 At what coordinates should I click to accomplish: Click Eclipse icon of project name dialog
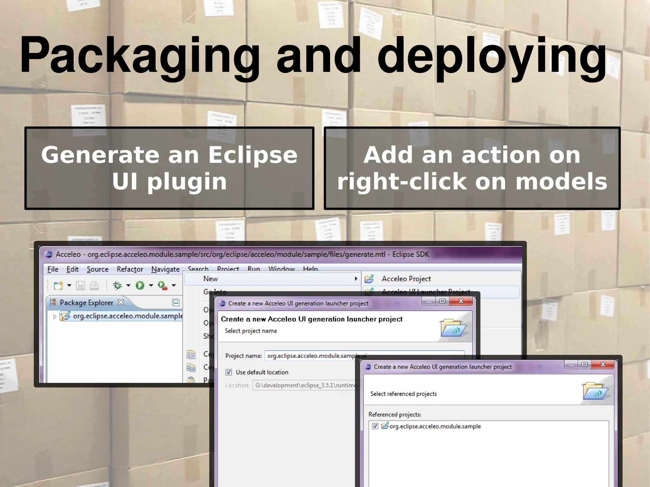coord(222,303)
